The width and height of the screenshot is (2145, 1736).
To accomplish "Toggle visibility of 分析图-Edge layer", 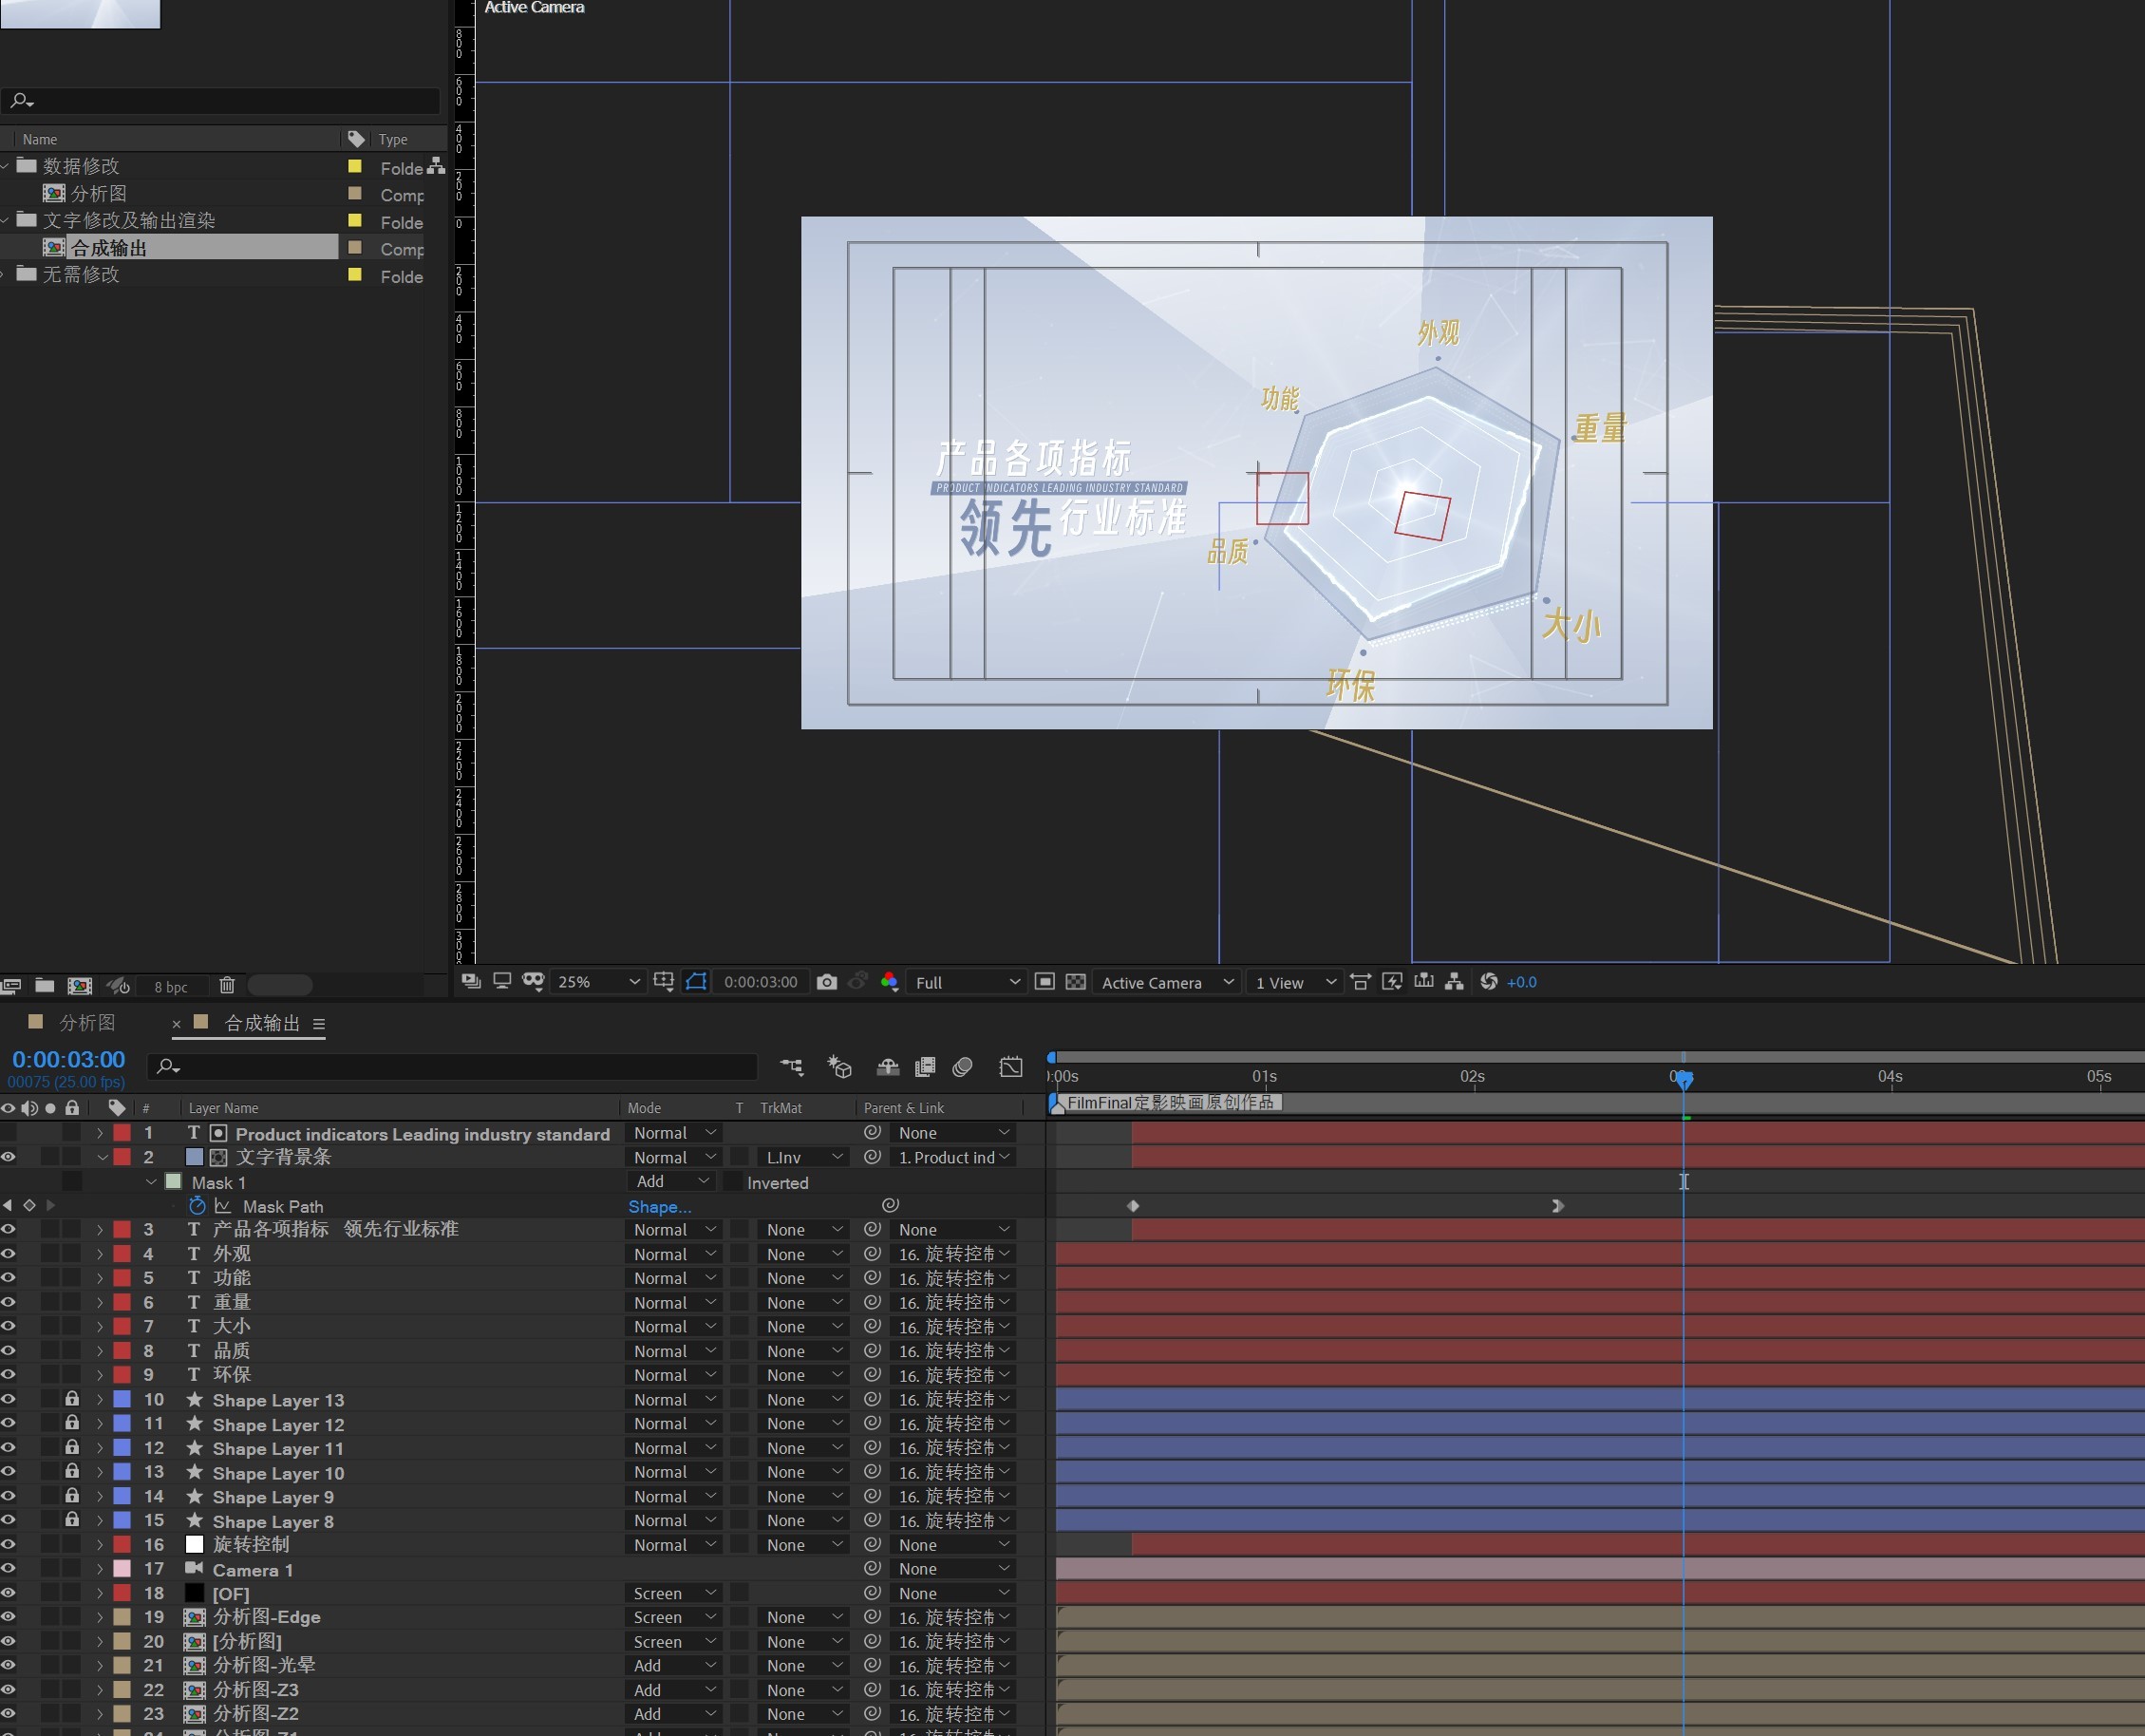I will 8,1617.
